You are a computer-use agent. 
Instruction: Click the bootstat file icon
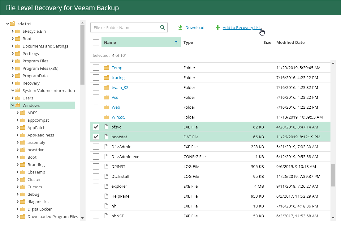pyautogui.click(x=106, y=137)
